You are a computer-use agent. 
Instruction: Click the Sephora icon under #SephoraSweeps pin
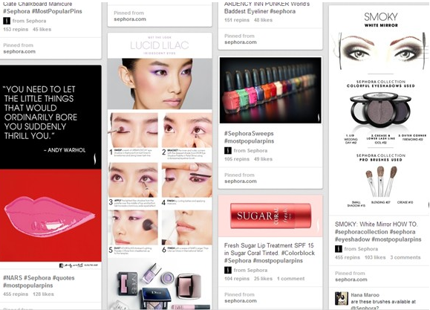(228, 150)
